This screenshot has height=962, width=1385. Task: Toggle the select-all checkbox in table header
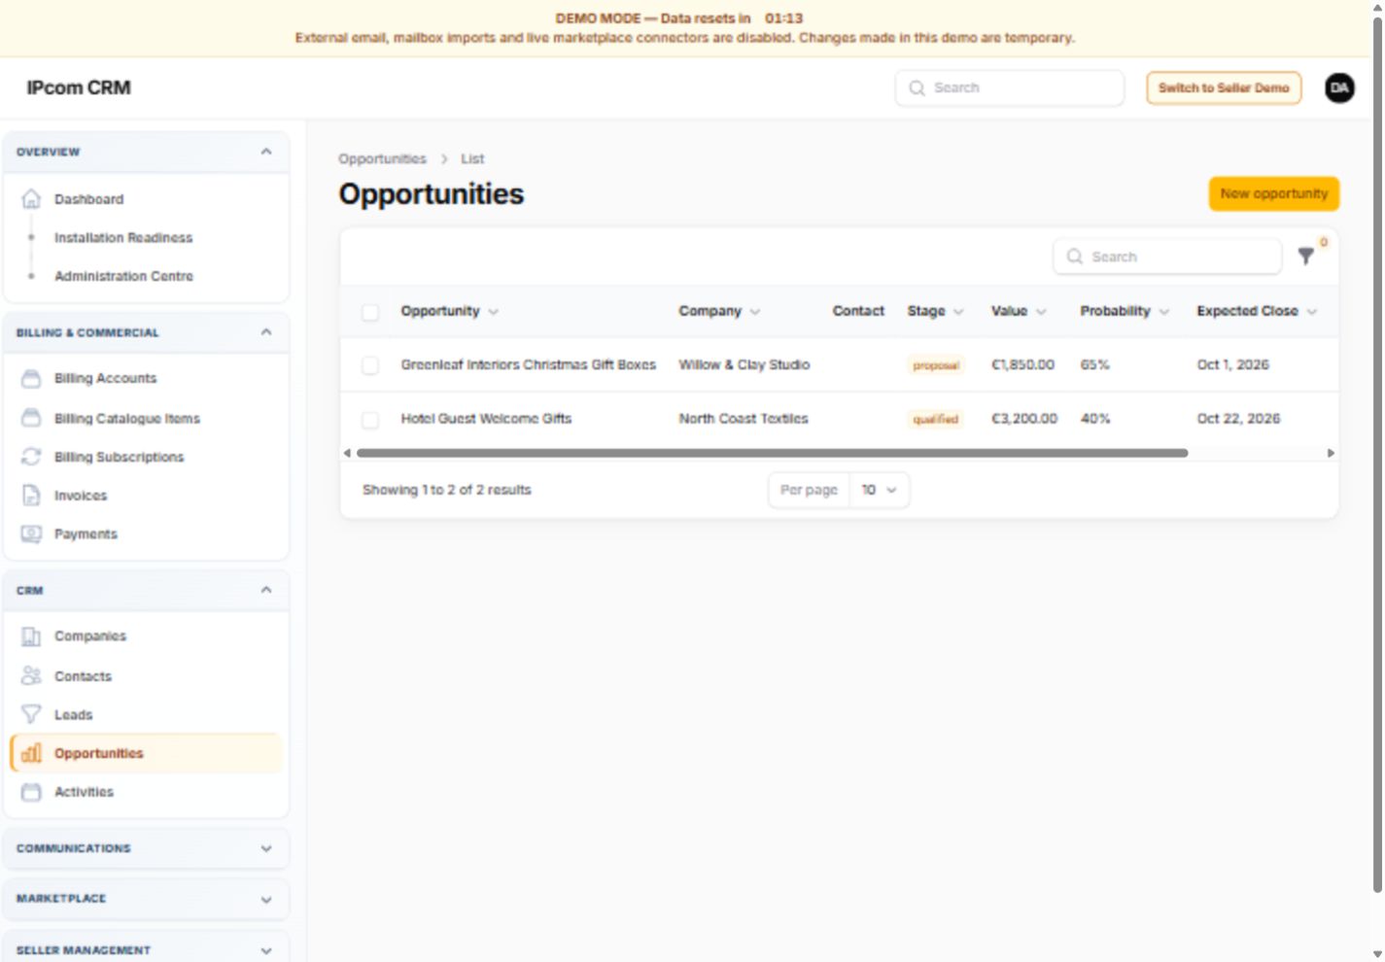pos(370,312)
